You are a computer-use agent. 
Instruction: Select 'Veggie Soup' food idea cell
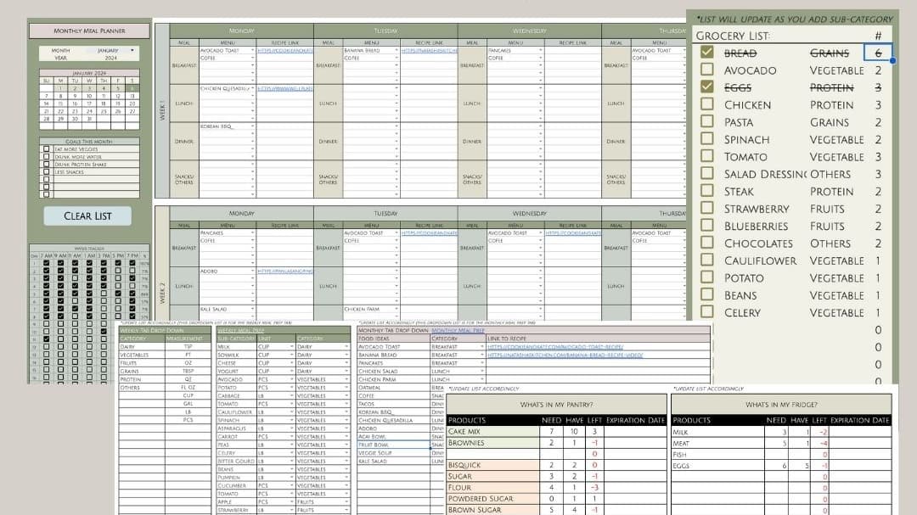(394, 453)
